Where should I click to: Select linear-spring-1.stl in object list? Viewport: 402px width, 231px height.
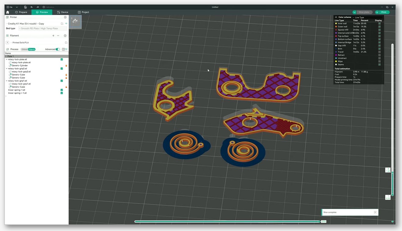[16, 90]
